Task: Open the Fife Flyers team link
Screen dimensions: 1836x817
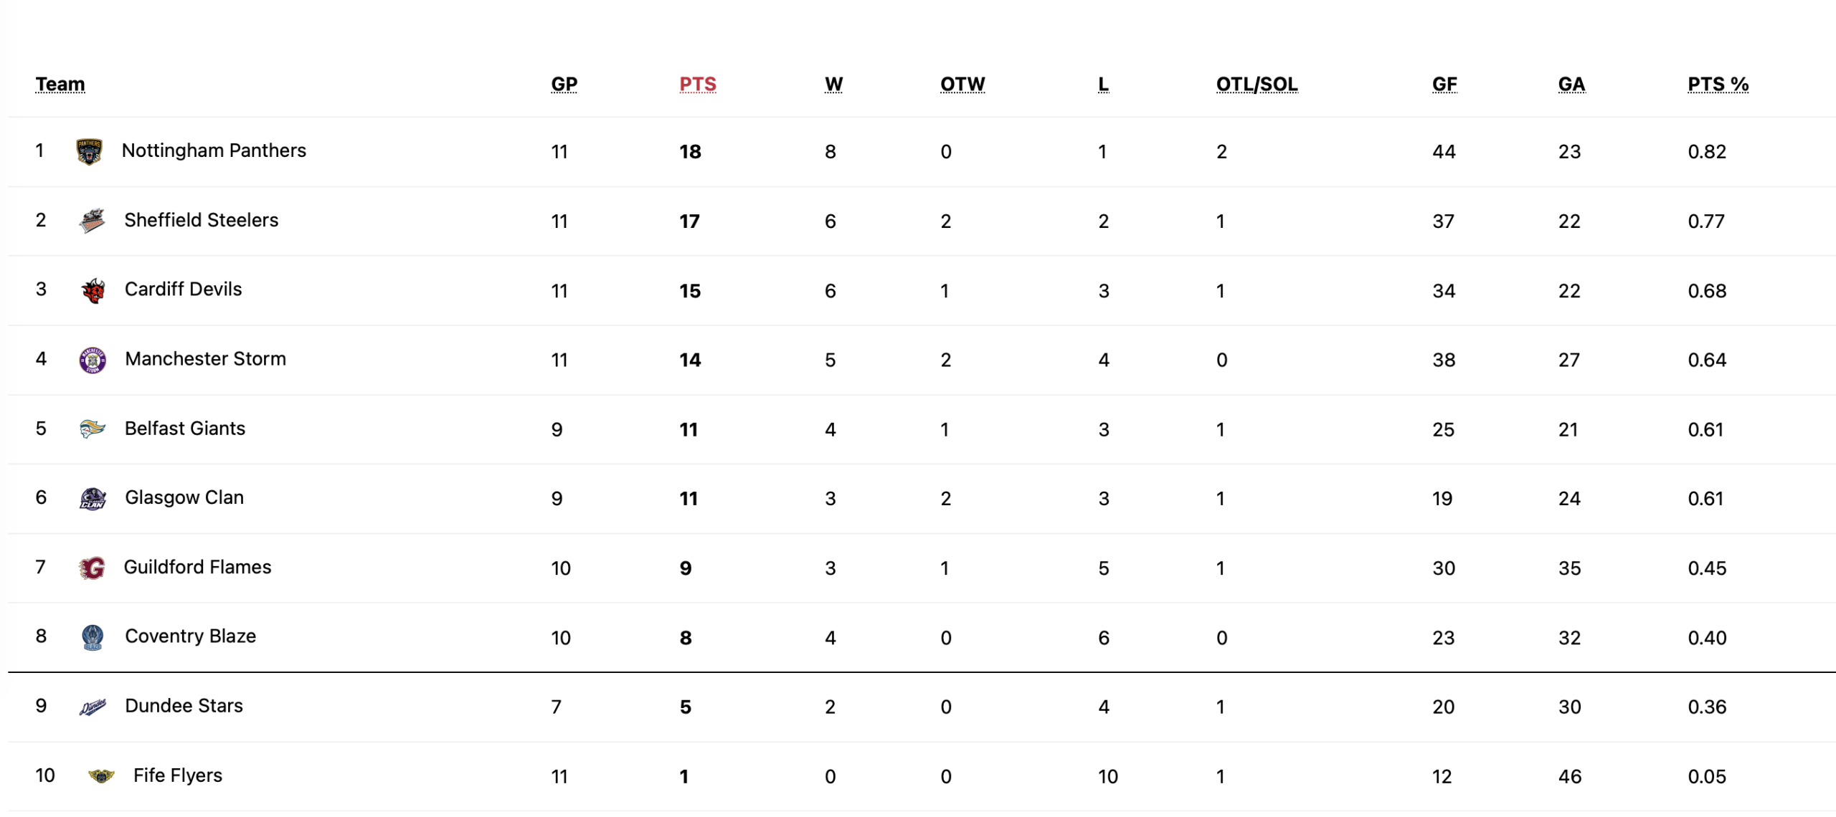Action: (178, 775)
